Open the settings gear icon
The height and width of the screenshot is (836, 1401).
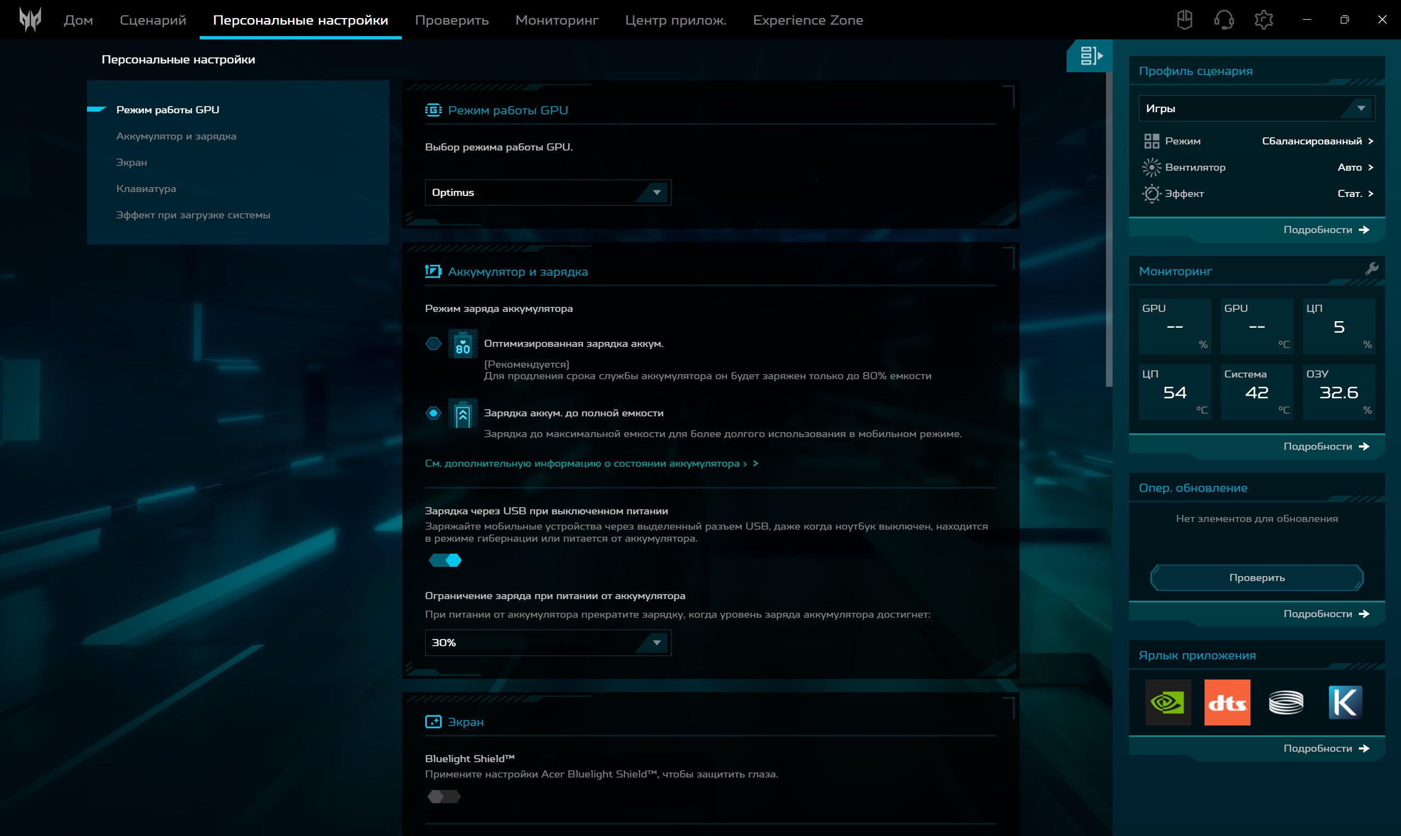pyautogui.click(x=1264, y=20)
